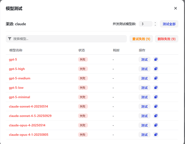185x144 pixels.
Task: Click the 操作 column header
Action: [x=142, y=50]
